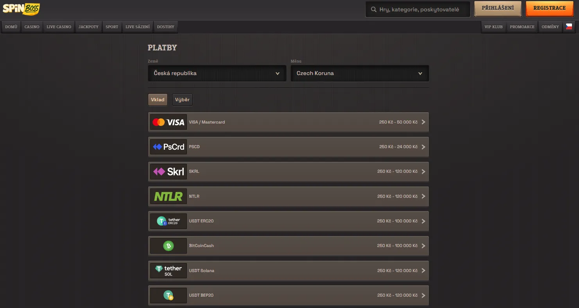
Task: Click the green NTLR logo
Action: [169, 196]
